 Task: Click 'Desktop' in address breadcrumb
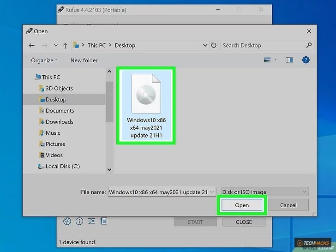pyautogui.click(x=125, y=45)
